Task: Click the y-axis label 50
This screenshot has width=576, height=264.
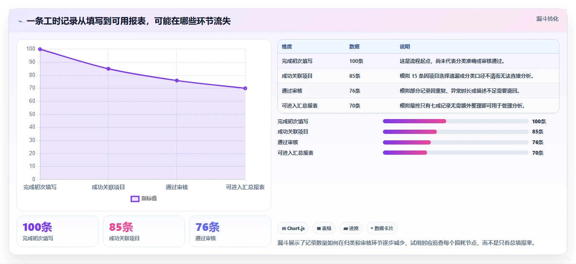Action: coord(31,114)
